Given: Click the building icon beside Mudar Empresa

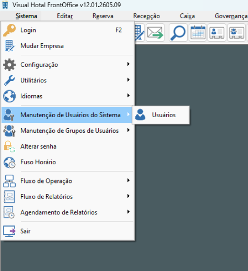Looking at the screenshot, I should coord(10,46).
